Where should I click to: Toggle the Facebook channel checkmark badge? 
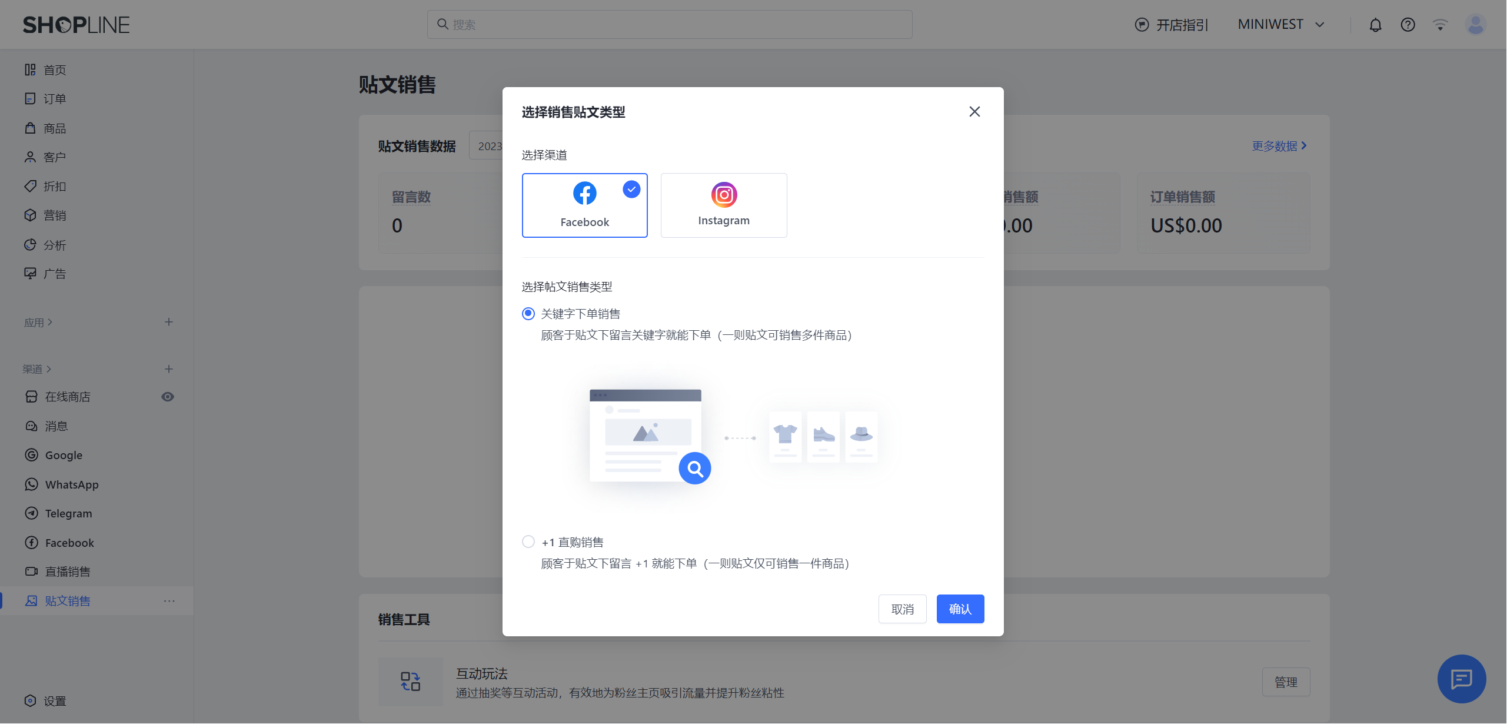click(631, 190)
